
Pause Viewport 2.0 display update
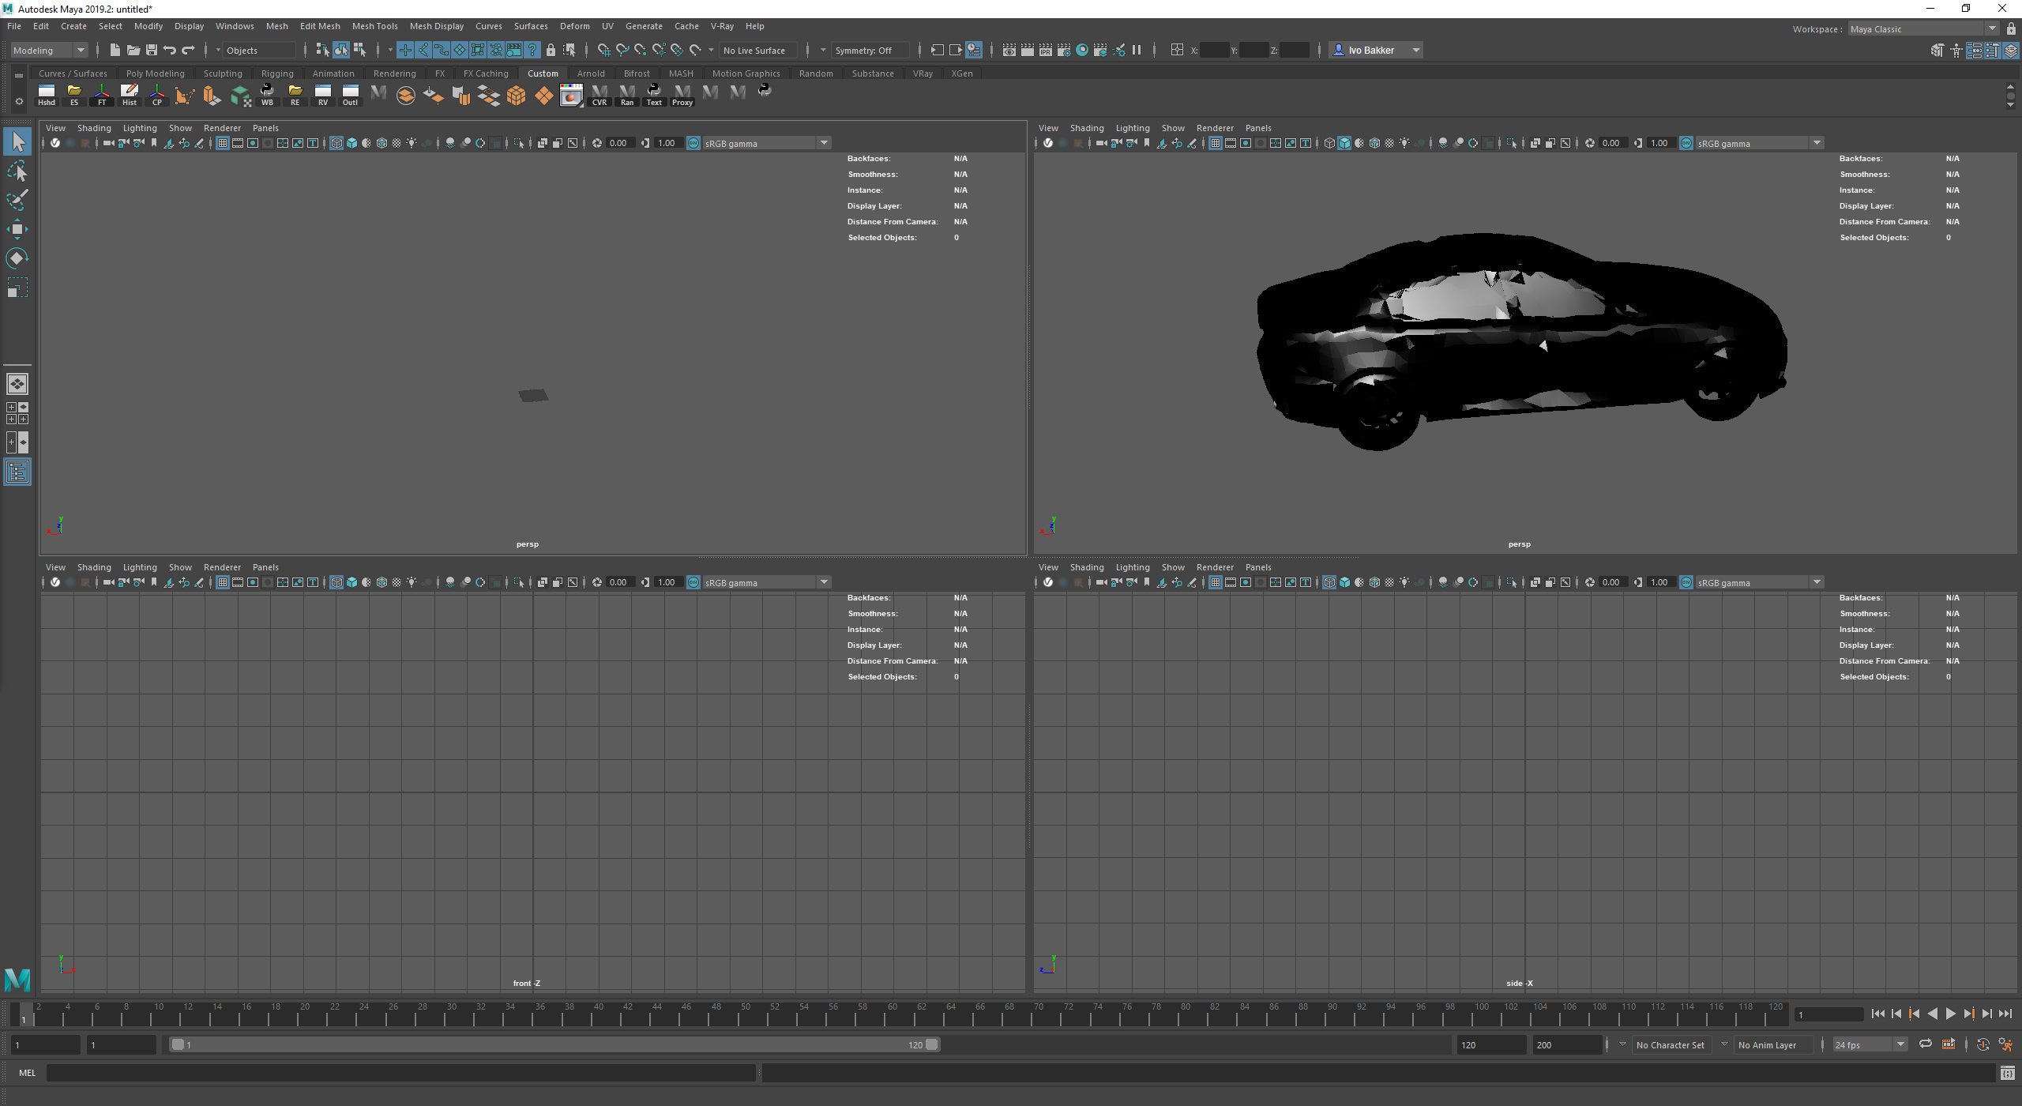point(1137,50)
